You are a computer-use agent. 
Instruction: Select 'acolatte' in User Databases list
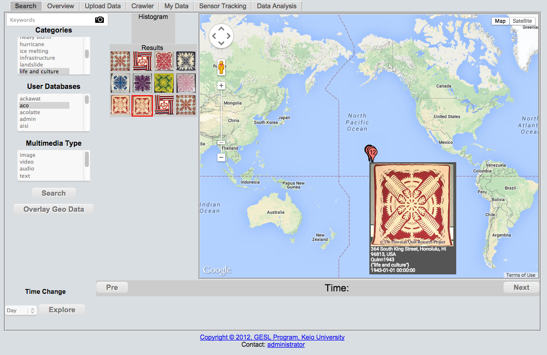pos(30,112)
